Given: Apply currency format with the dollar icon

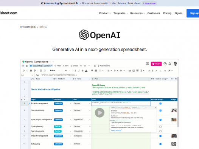Looking at the screenshot, I should [153, 71].
